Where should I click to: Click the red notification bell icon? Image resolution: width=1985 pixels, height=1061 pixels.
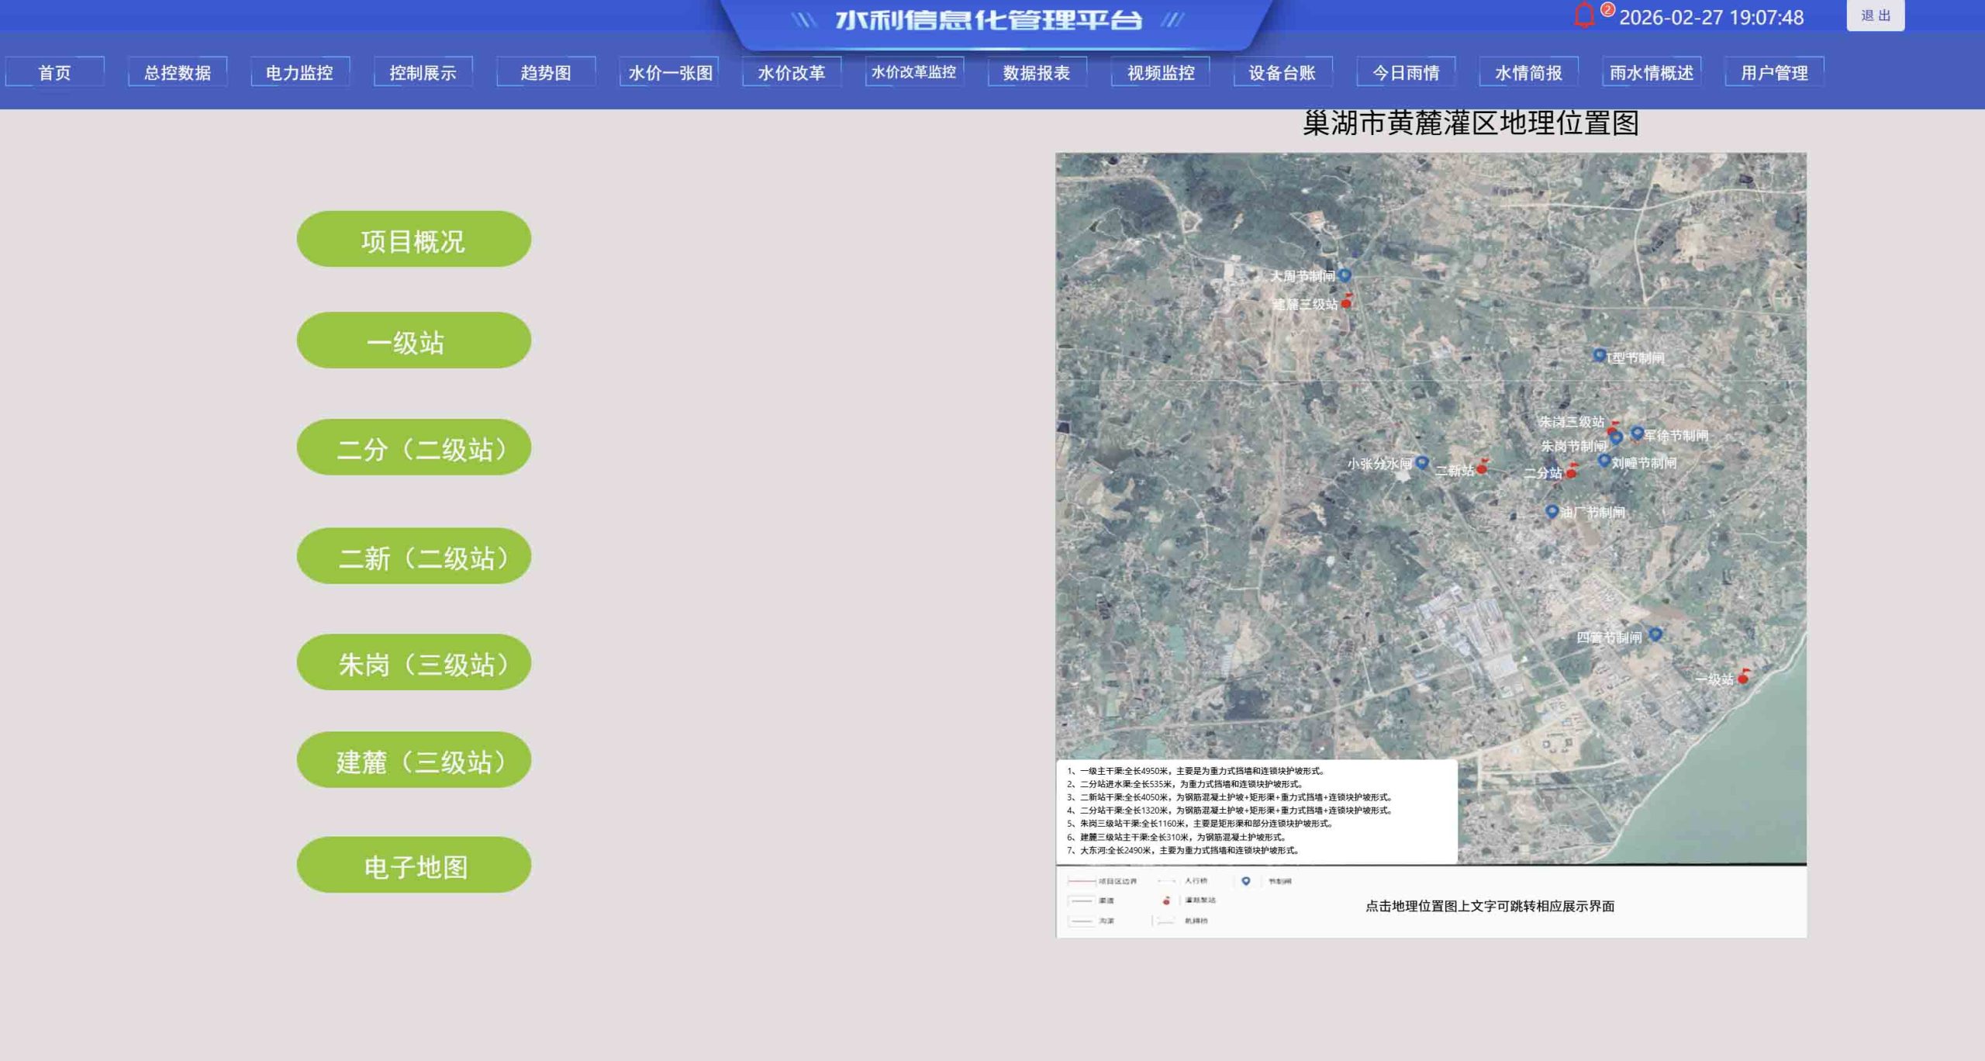click(x=1584, y=16)
